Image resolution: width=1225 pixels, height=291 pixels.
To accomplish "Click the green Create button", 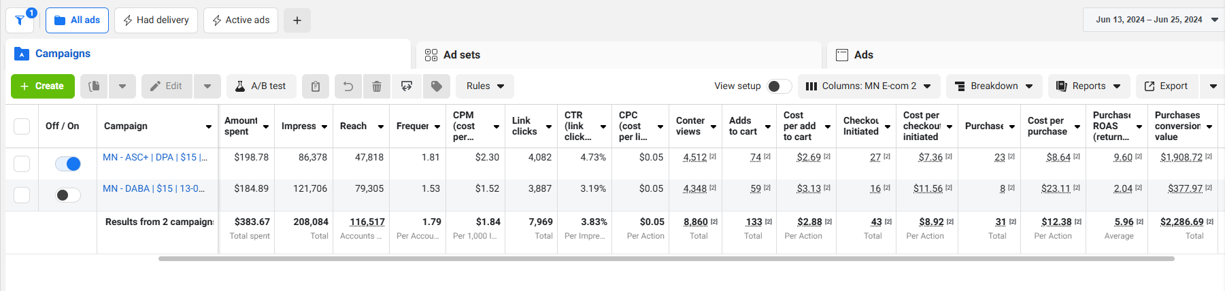I will pos(42,86).
